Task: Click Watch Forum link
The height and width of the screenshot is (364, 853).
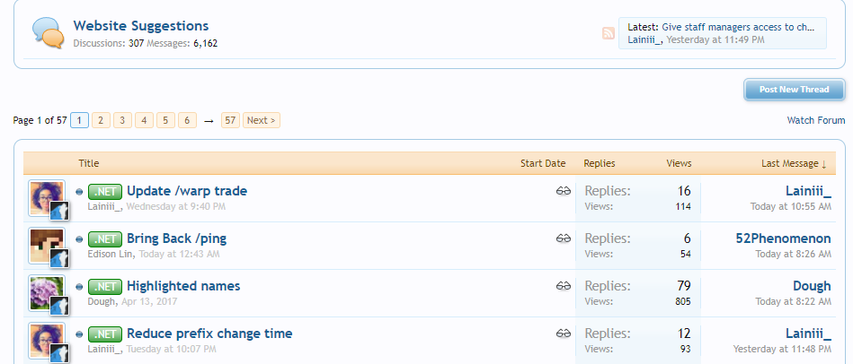Action: click(x=816, y=120)
